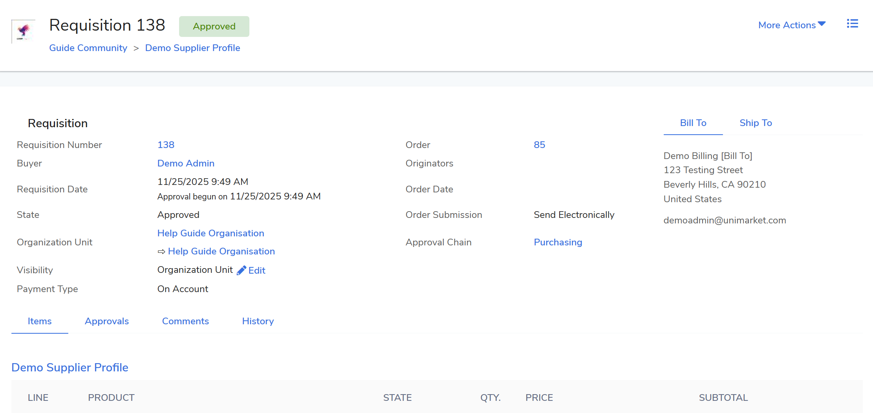Switch to the Ship To tab
This screenshot has width=873, height=413.
click(x=756, y=123)
